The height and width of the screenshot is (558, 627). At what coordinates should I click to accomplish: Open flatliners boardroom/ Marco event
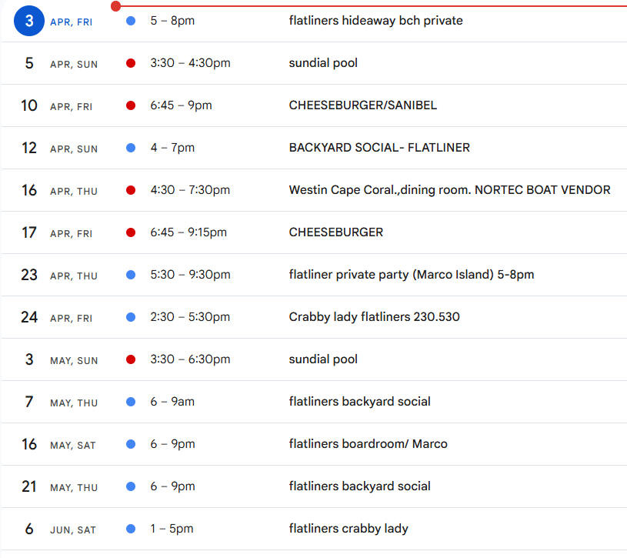coord(368,444)
